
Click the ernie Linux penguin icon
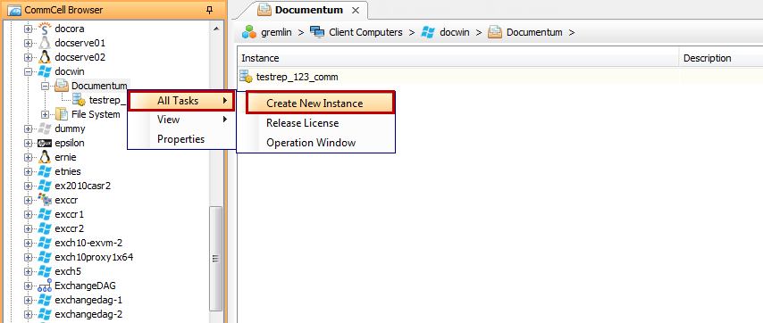tap(45, 157)
